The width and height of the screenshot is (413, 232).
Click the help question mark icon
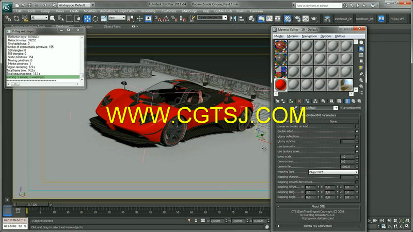pos(373,5)
